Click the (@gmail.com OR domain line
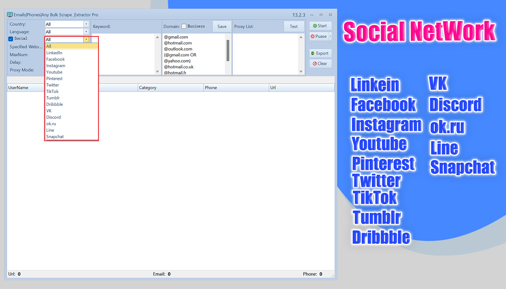 click(x=180, y=55)
